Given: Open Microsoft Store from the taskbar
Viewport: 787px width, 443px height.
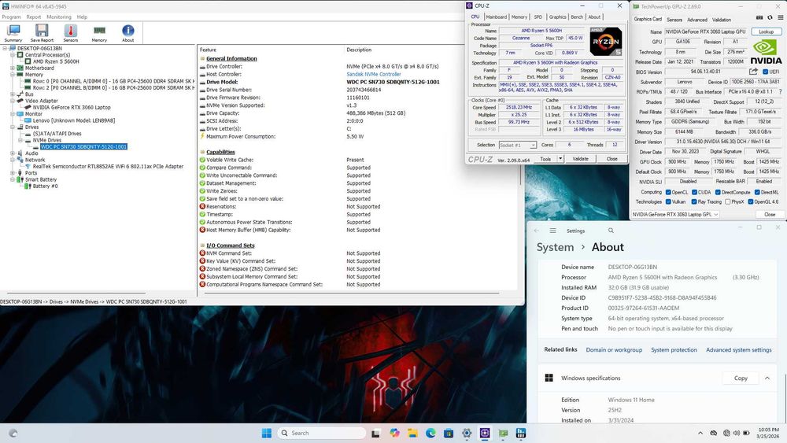Looking at the screenshot, I should [x=449, y=433].
